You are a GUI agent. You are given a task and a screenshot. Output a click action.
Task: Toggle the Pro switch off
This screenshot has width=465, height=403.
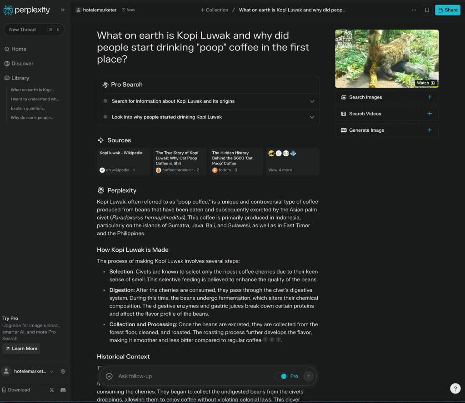click(x=281, y=376)
